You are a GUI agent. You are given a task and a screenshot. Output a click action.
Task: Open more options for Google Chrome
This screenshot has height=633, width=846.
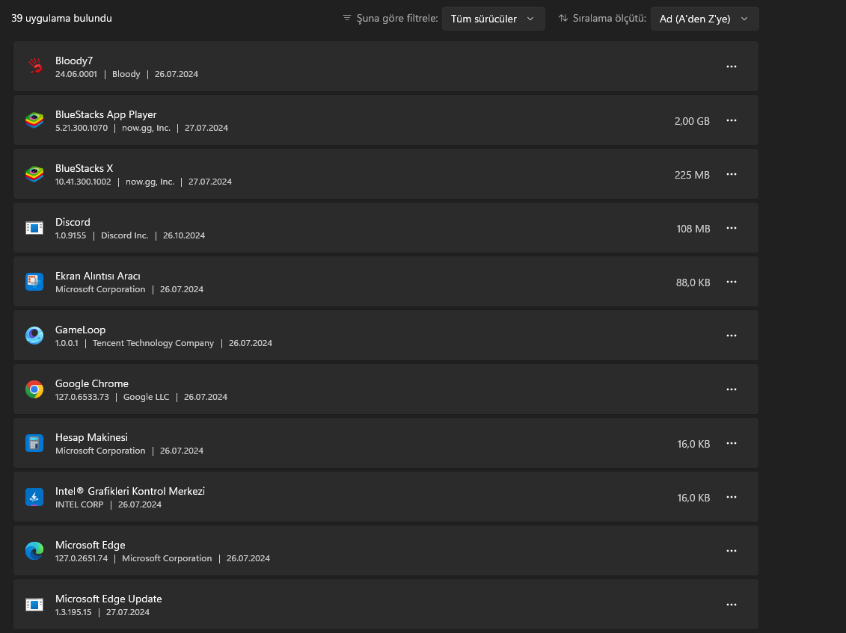pyautogui.click(x=732, y=389)
